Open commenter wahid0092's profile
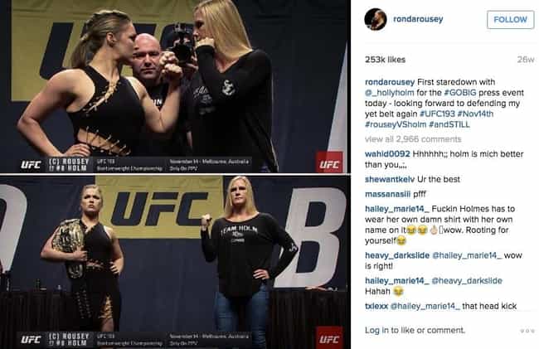Viewport: 539px width, 349px height. pos(387,154)
